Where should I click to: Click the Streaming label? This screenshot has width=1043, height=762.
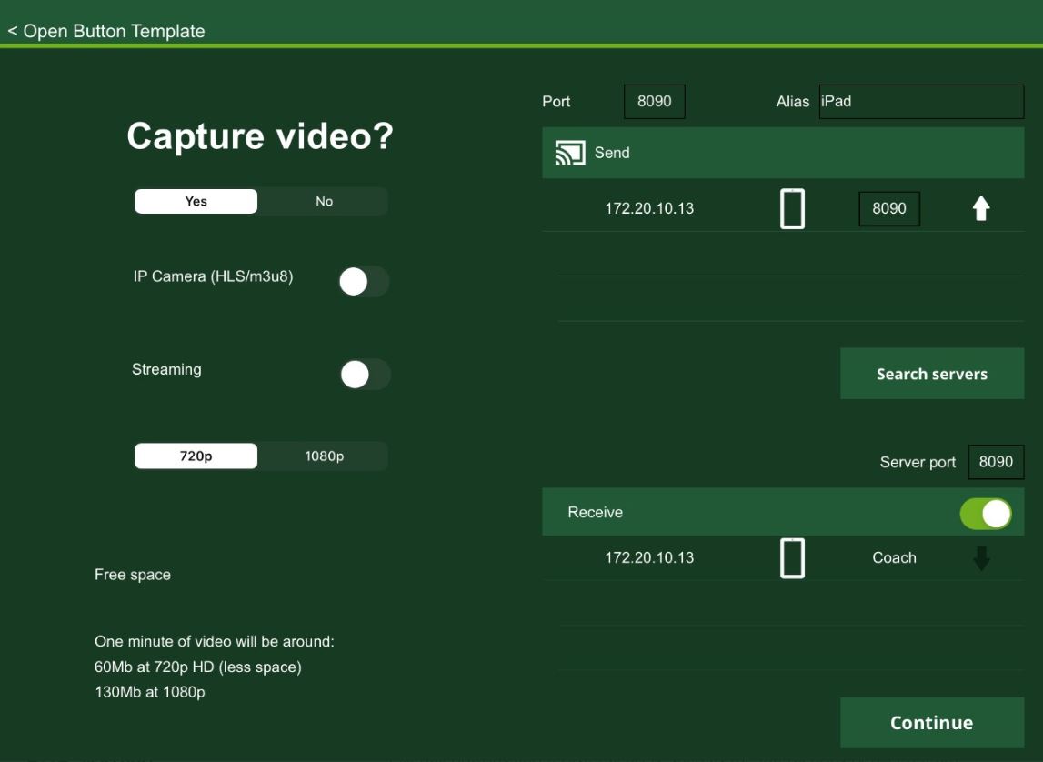tap(166, 370)
